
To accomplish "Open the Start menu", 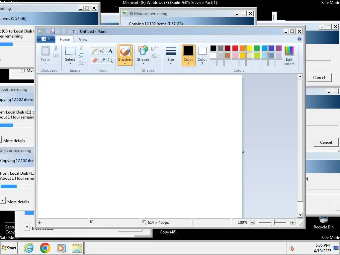I will [9, 248].
